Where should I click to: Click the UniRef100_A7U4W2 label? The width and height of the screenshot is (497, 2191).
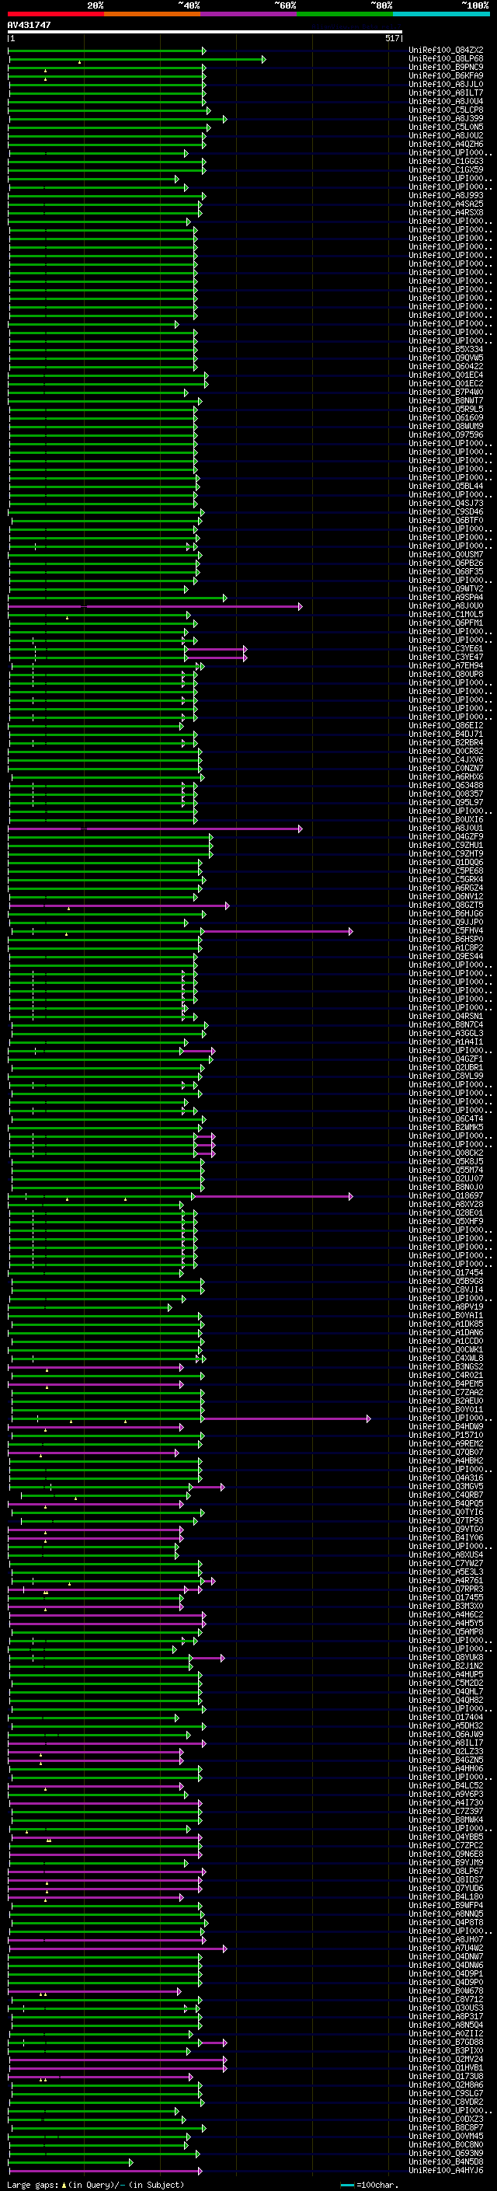(446, 1948)
